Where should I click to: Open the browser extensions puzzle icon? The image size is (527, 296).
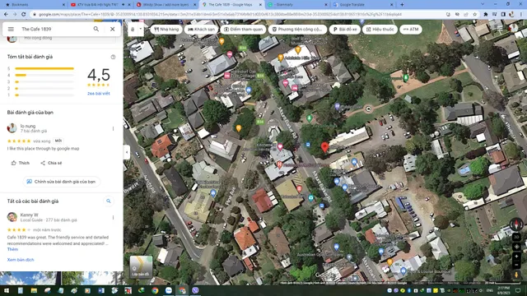pyautogui.click(x=486, y=15)
